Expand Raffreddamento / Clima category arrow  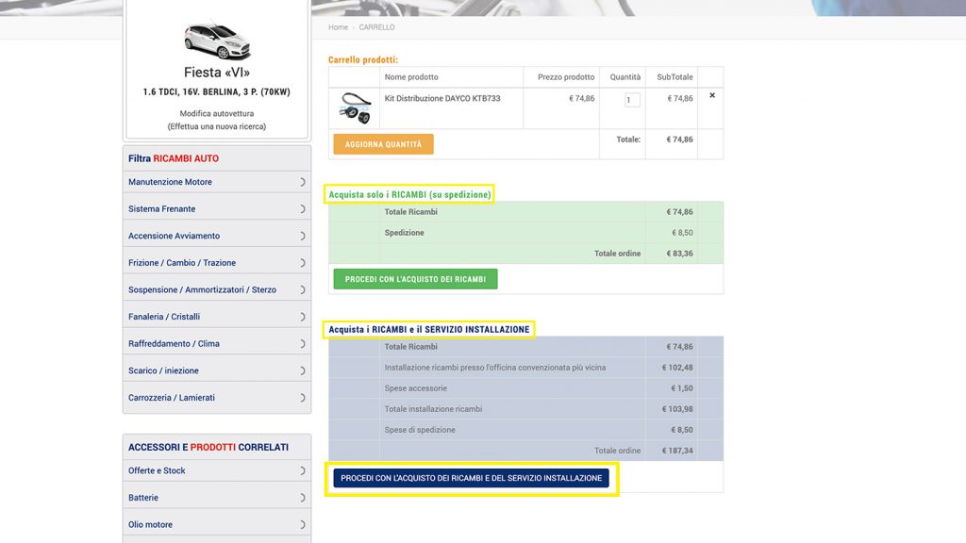coord(302,343)
